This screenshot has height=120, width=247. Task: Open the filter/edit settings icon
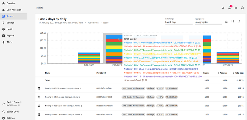[226, 22]
